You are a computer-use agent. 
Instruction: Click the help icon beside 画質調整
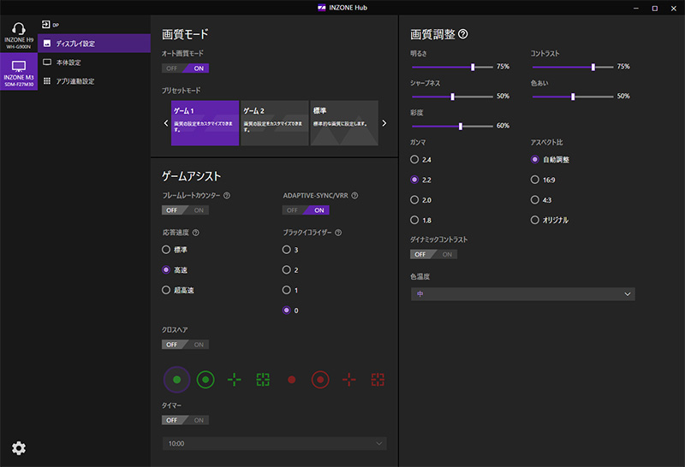coord(463,35)
